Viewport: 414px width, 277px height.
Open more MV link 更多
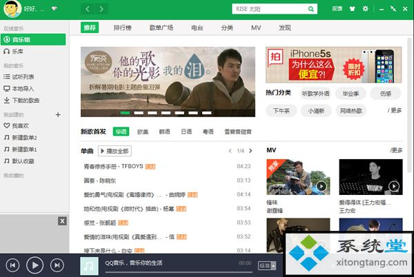pyautogui.click(x=396, y=150)
